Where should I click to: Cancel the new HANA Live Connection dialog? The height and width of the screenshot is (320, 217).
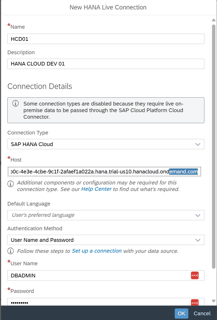click(202, 313)
